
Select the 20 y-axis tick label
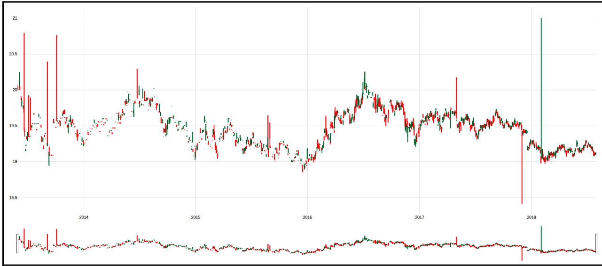[x=15, y=90]
